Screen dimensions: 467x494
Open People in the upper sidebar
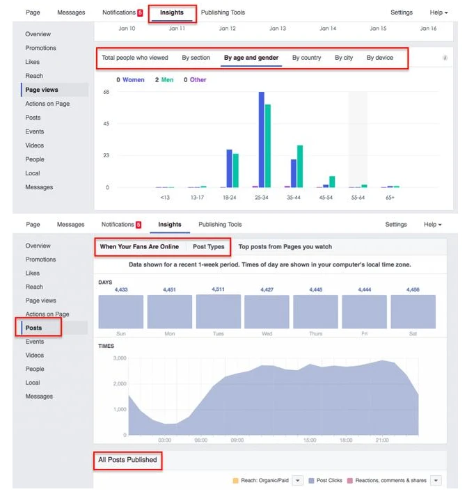[x=35, y=159]
